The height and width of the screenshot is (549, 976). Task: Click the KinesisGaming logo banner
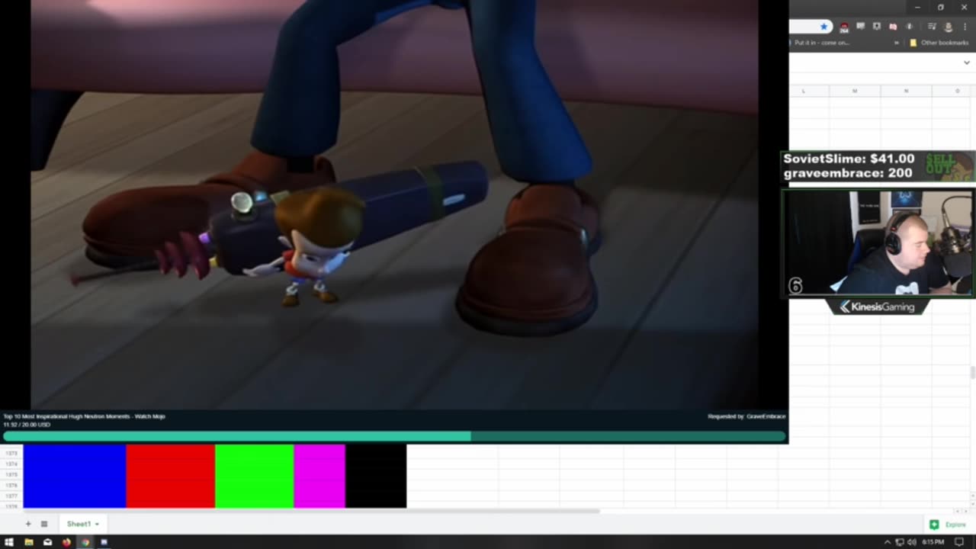877,307
